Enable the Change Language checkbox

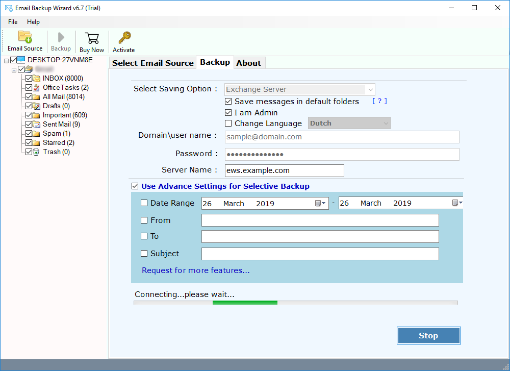point(228,123)
